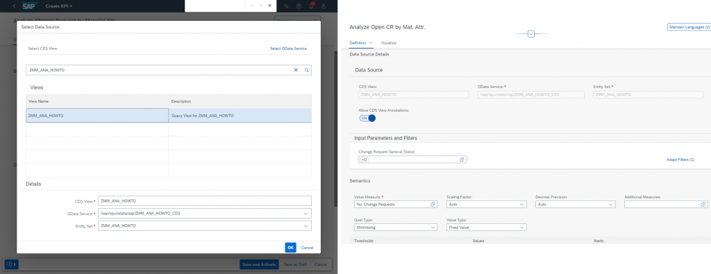Image resolution: width=711 pixels, height=274 pixels.
Task: Click 'Query View for ZMM_ANA_HOWTO' description cell
Action: [x=240, y=115]
